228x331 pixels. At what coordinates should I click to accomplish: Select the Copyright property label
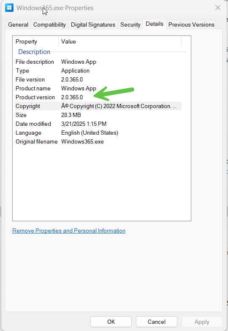point(28,106)
